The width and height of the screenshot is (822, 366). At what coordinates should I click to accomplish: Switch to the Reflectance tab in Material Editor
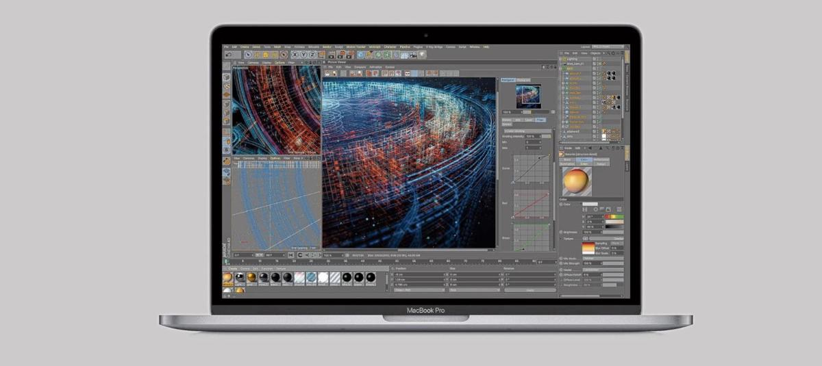(601, 159)
